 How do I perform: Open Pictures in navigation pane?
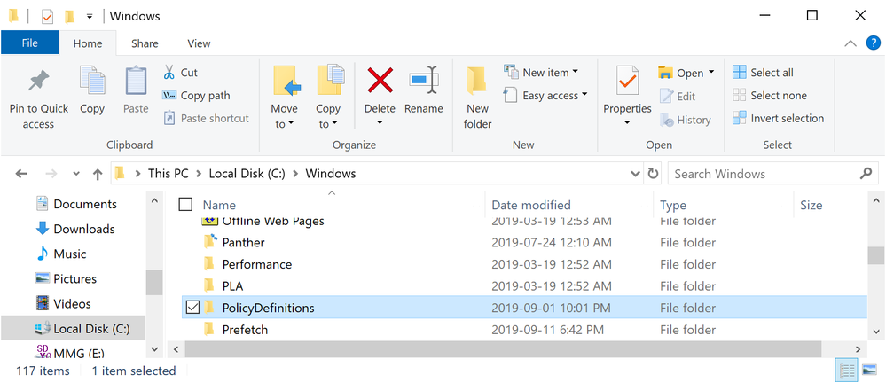pyautogui.click(x=66, y=278)
